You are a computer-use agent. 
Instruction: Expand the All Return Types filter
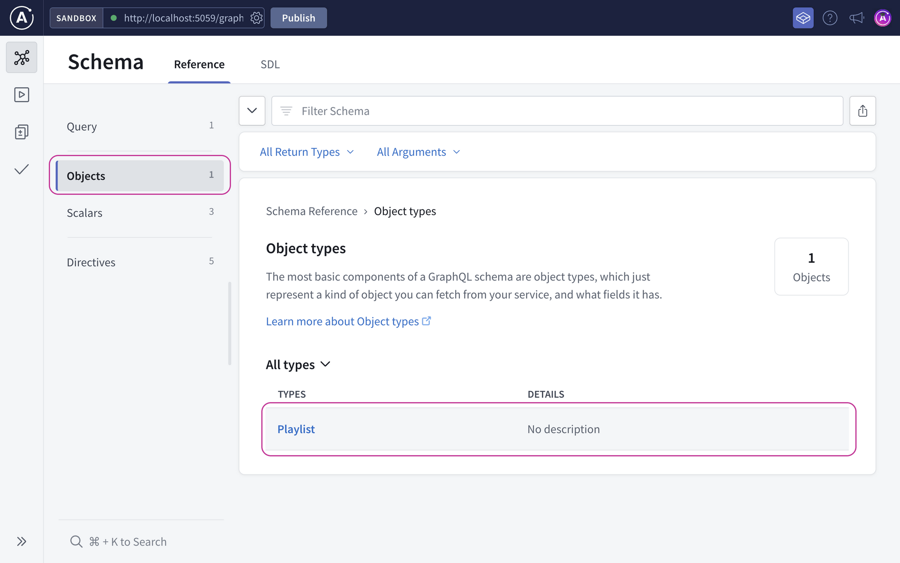click(307, 152)
